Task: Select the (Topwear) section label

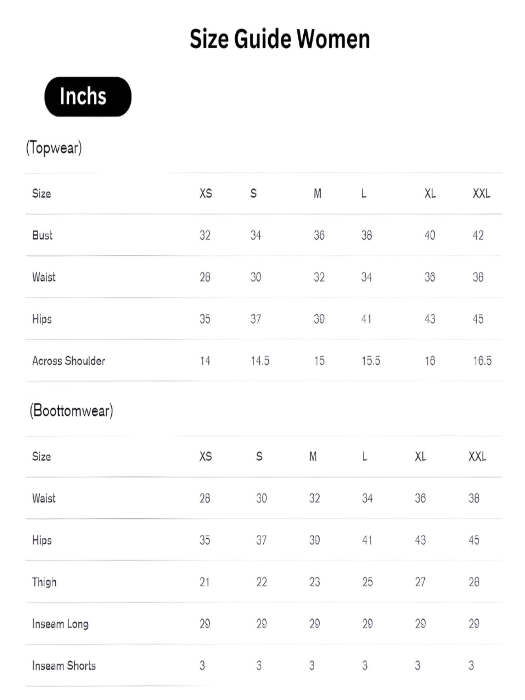Action: pos(54,148)
